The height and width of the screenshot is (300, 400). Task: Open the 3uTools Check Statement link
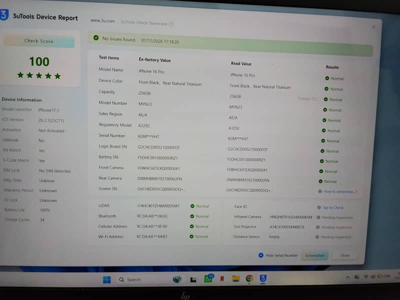pos(144,22)
